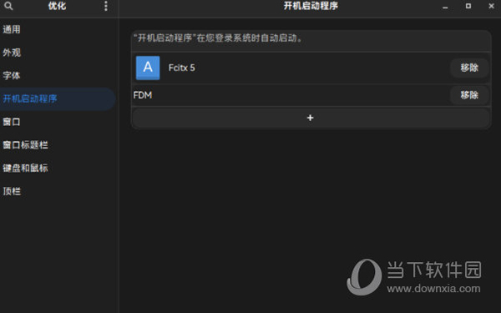Select the 开机启动程序 sidebar entry

(x=58, y=98)
